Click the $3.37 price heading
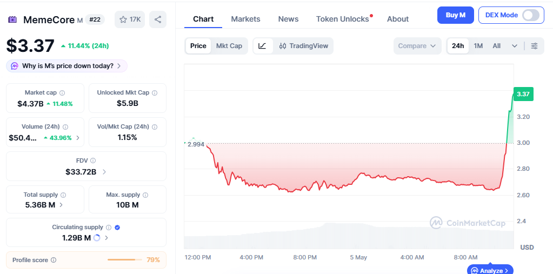Viewport: 553px width, 274px height. pos(30,46)
